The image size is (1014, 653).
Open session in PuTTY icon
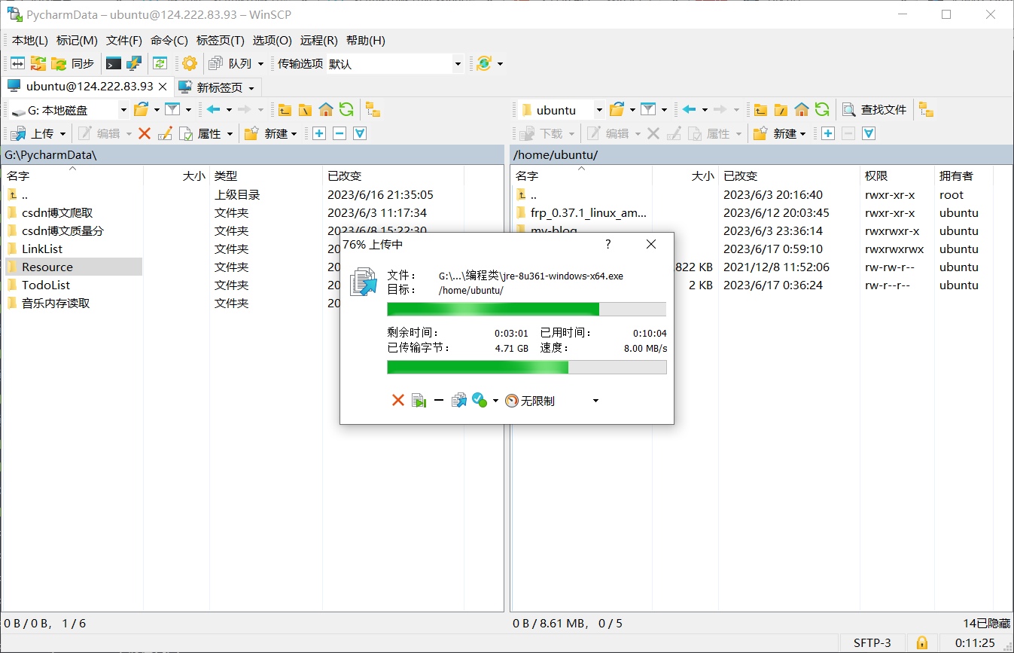(134, 63)
